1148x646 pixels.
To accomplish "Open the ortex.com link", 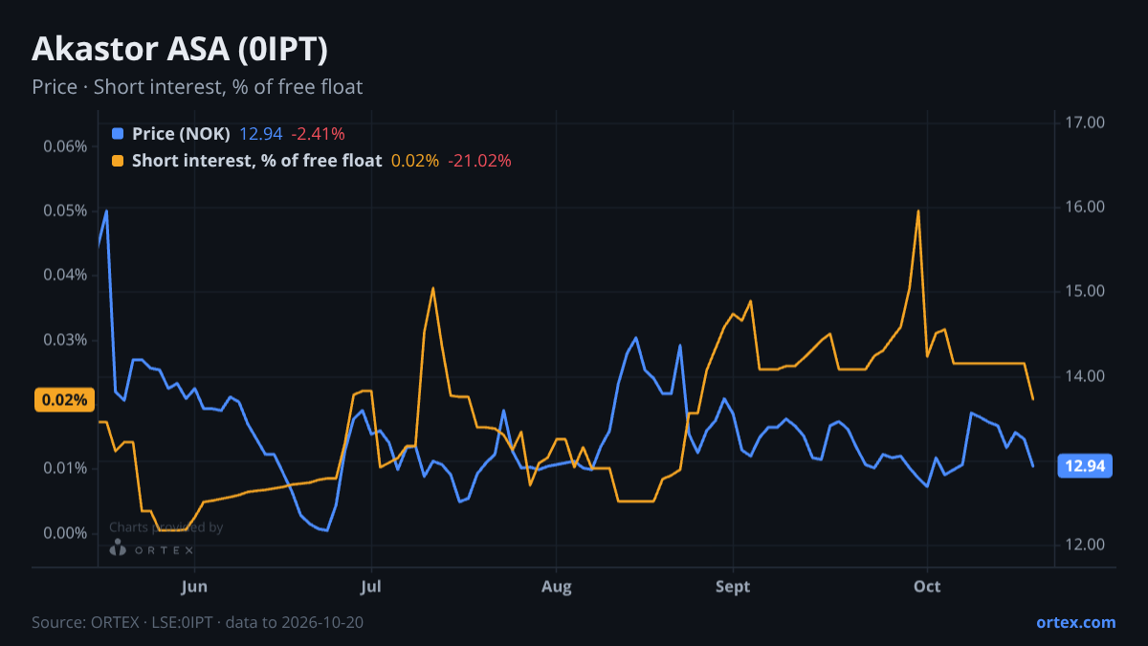I will (x=1075, y=622).
